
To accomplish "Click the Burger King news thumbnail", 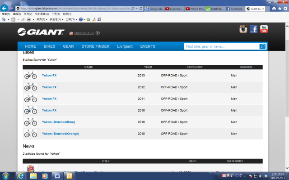I will [x=31, y=168].
